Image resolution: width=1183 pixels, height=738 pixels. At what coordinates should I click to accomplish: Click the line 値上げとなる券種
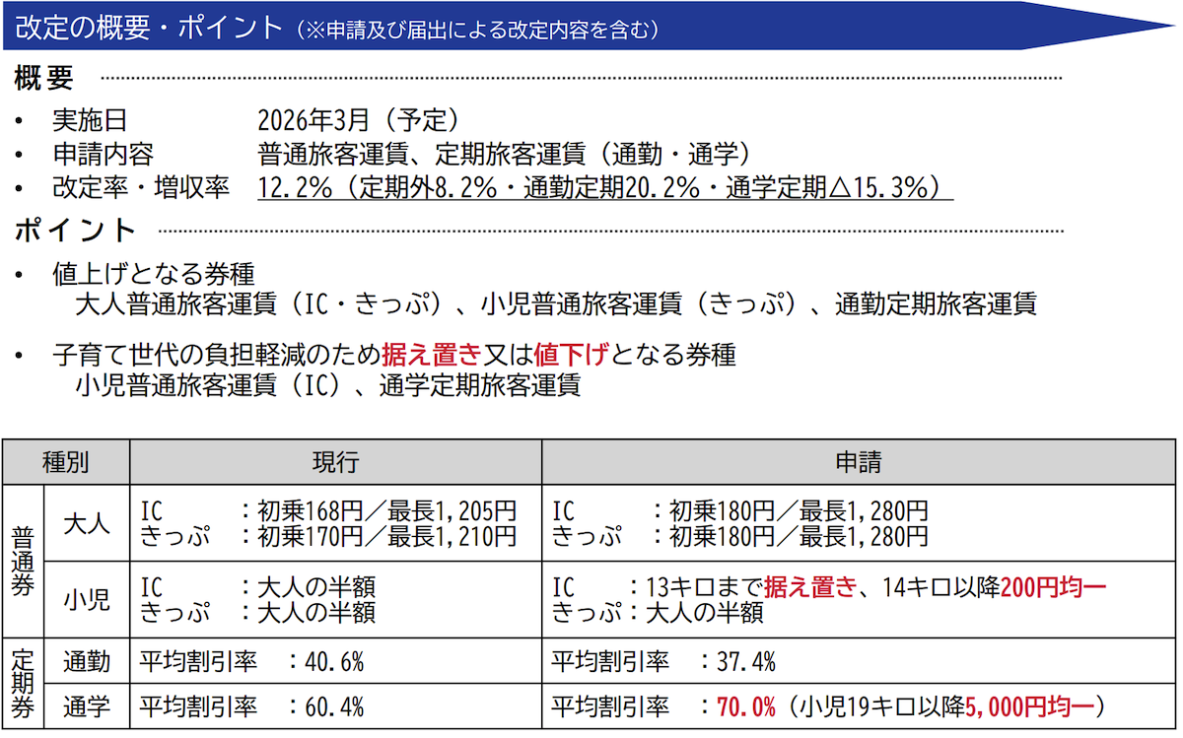point(154,275)
